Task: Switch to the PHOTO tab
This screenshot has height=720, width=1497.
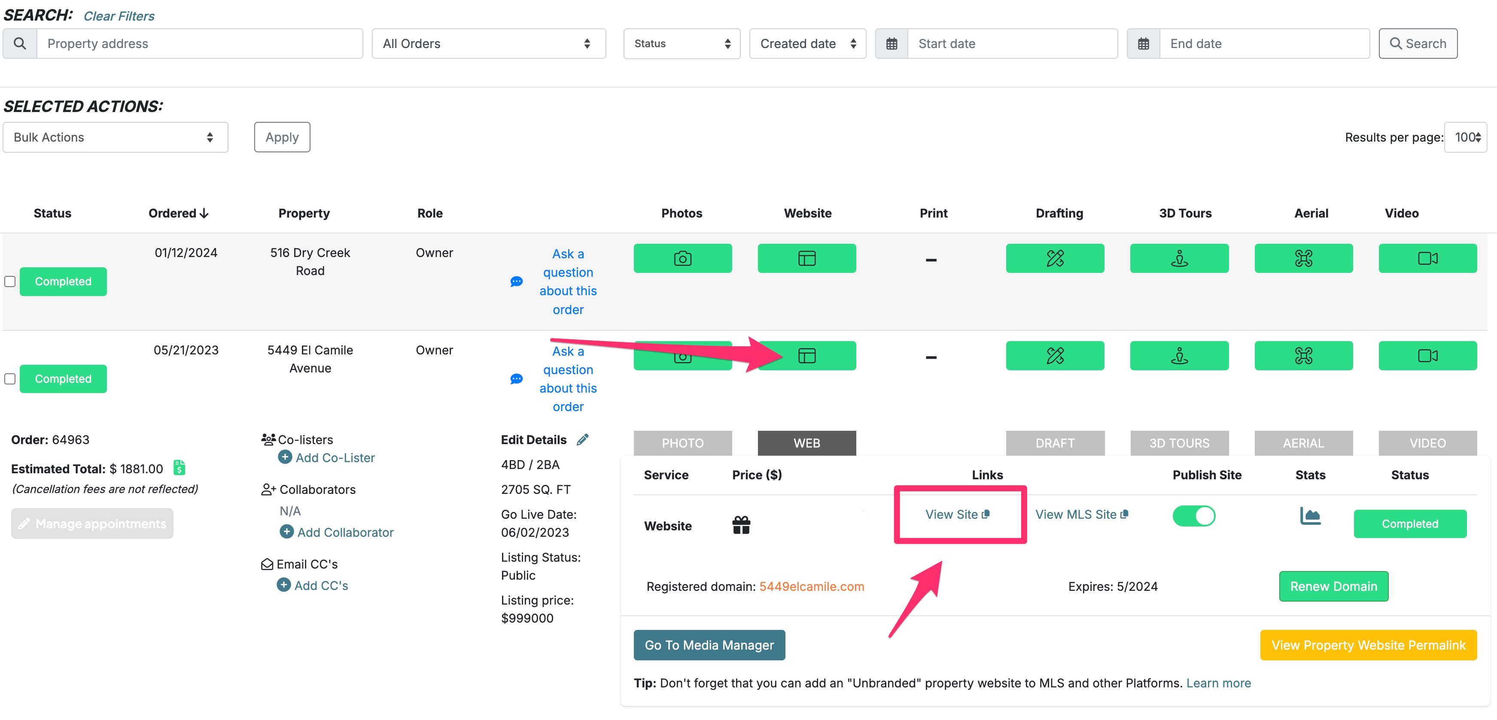Action: tap(682, 442)
